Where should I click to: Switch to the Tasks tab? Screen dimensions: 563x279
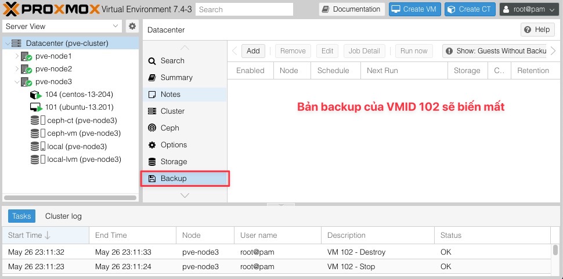(21, 216)
